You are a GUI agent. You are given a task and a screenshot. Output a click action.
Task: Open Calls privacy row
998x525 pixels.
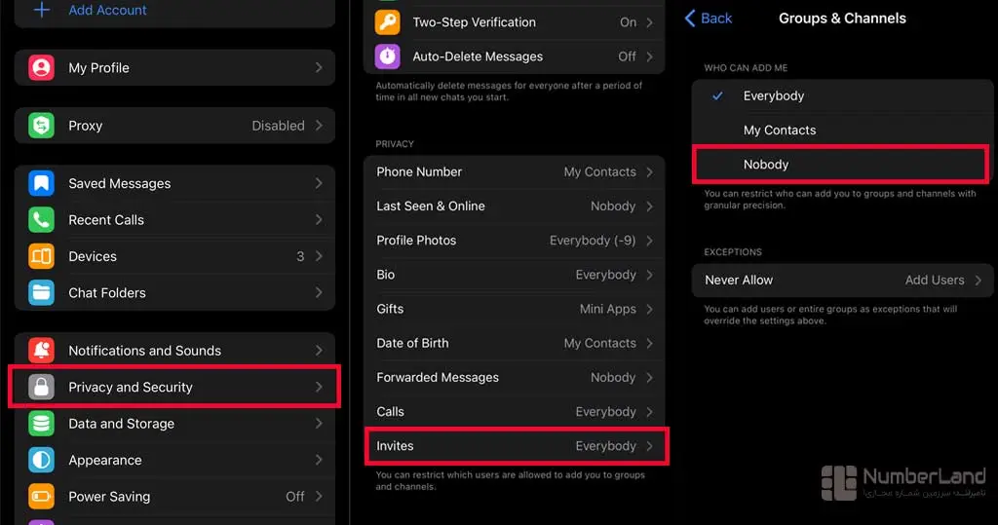515,412
